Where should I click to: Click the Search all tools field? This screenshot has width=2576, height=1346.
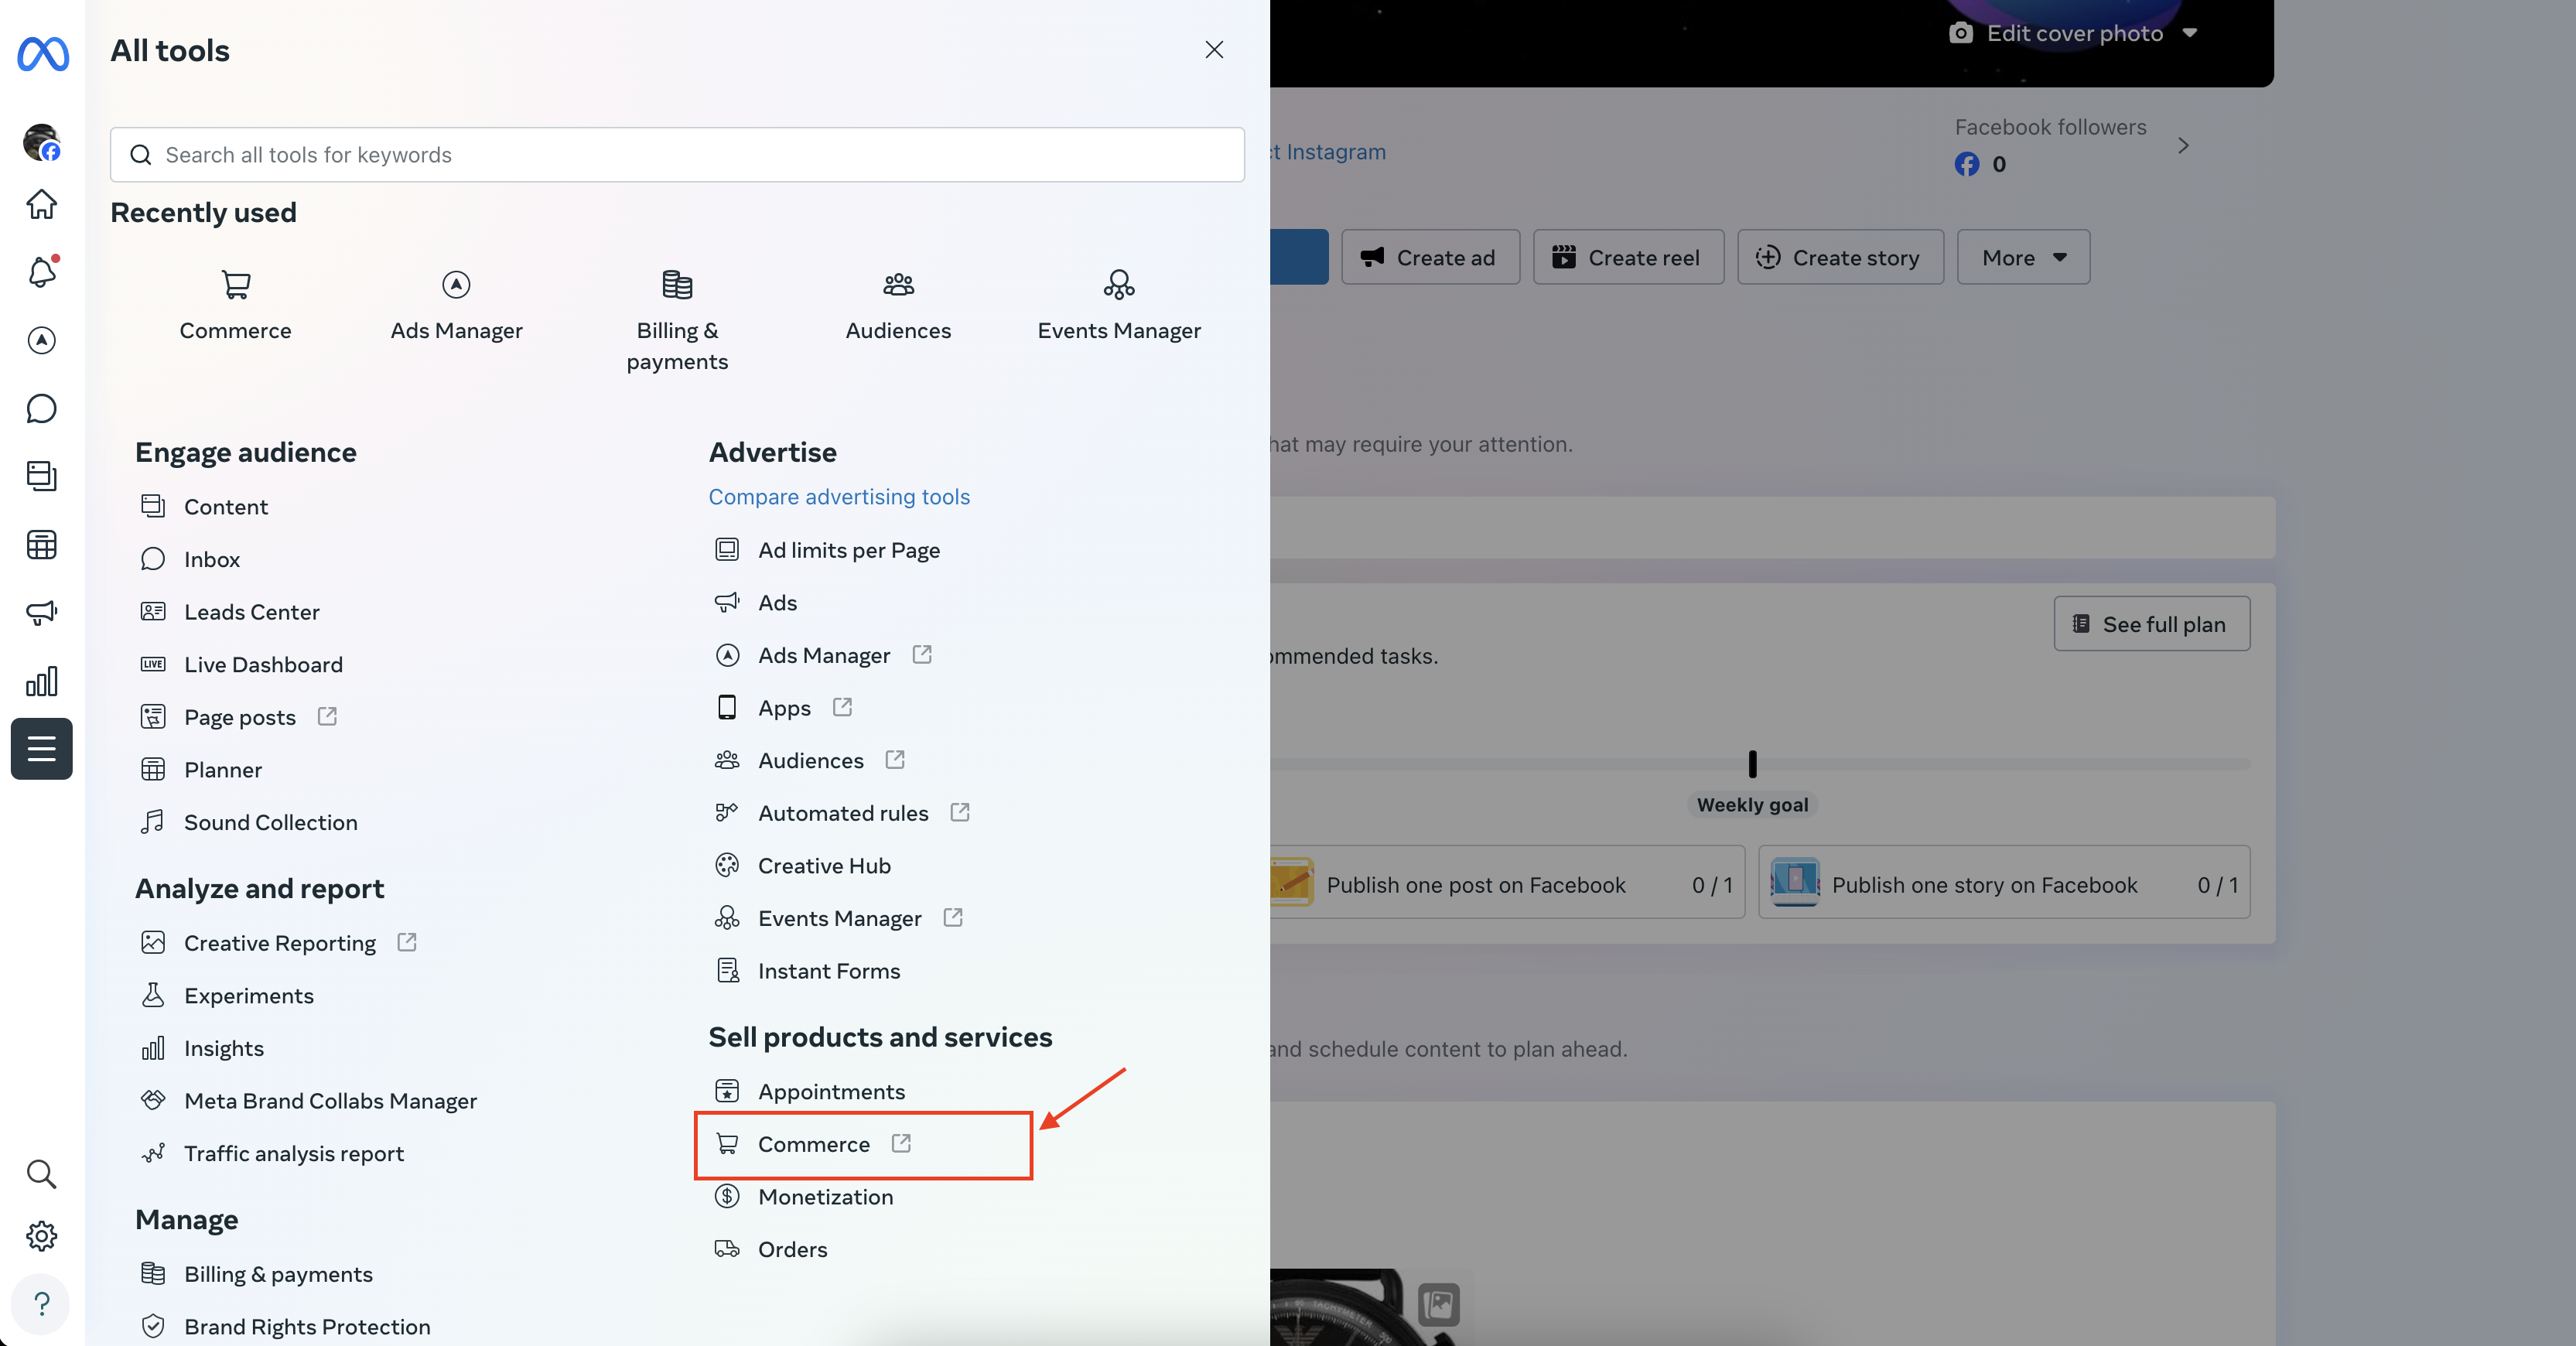pos(677,155)
